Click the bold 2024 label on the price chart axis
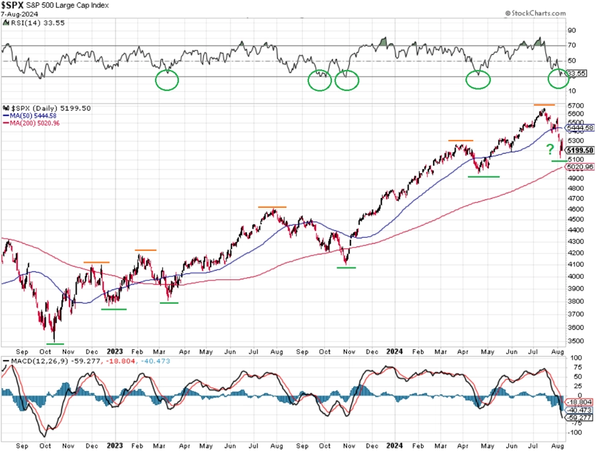 click(395, 351)
